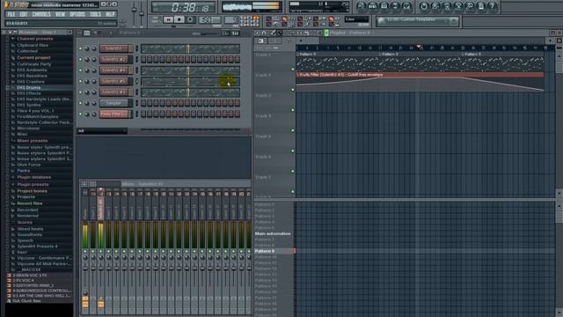
Task: Mute playlist Track 1 with its green LED
Action: coord(293,70)
